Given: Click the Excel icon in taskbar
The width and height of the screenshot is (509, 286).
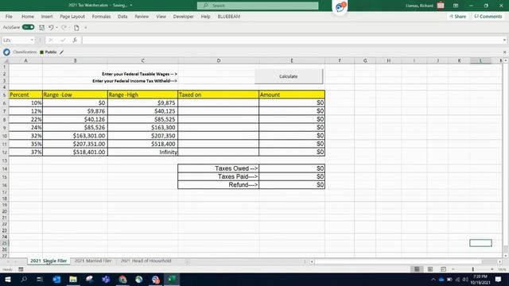Looking at the screenshot, I should coord(172,279).
